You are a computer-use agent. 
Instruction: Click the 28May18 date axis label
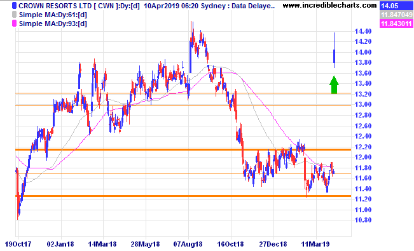[x=145, y=244]
